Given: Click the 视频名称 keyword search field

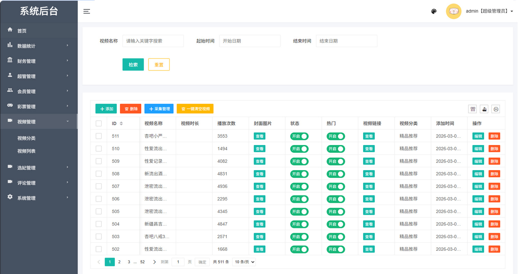Looking at the screenshot, I should coord(153,41).
